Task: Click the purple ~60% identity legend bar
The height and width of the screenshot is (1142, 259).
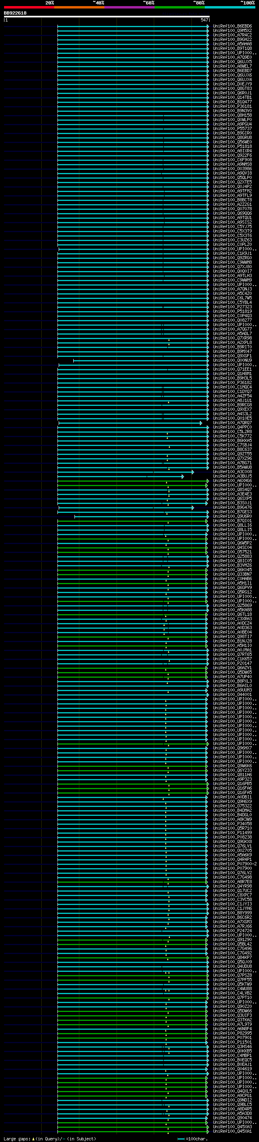Action: pyautogui.click(x=129, y=7)
